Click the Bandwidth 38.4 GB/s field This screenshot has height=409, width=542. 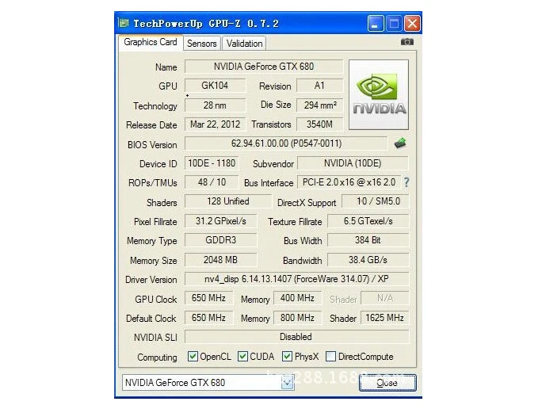pos(368,260)
